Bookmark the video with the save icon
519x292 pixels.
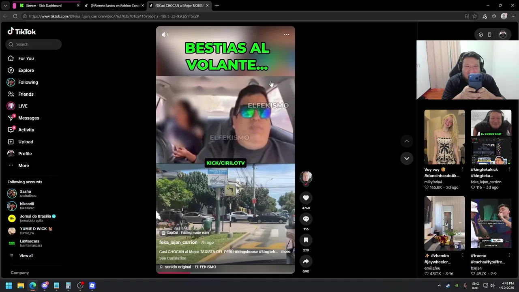(x=306, y=240)
